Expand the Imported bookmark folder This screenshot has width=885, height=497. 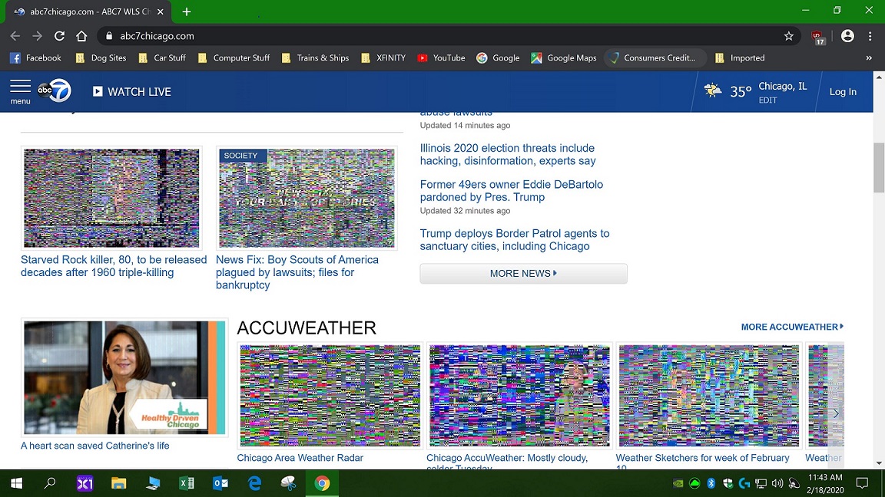(x=740, y=58)
